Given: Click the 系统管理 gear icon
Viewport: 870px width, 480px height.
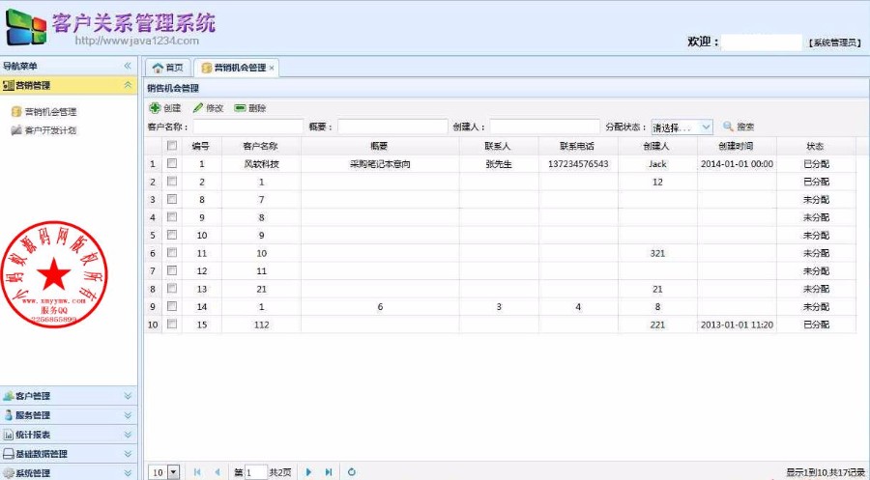Looking at the screenshot, I should (x=9, y=473).
